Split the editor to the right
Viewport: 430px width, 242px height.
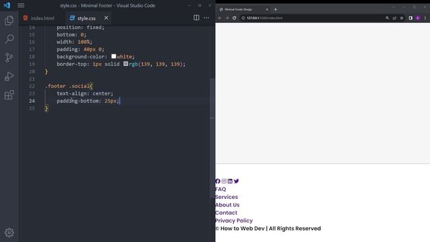click(x=196, y=18)
